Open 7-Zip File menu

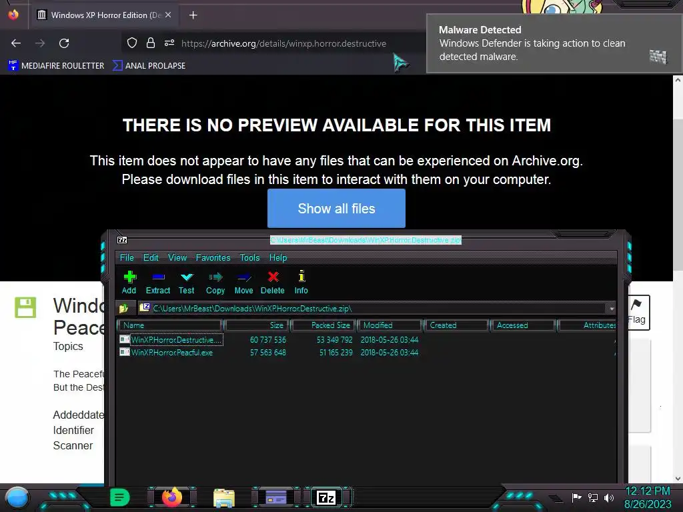pos(127,258)
